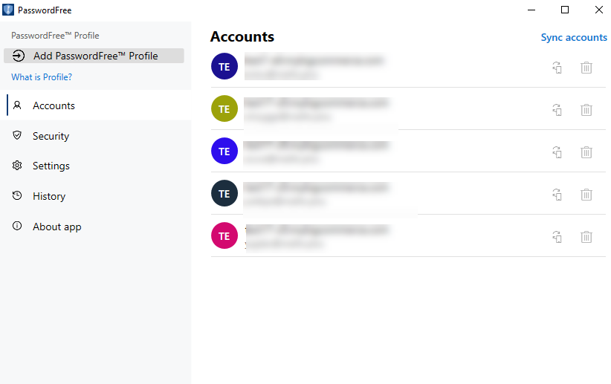Click Add PasswordFree Profile button
611x384 pixels.
[94, 56]
